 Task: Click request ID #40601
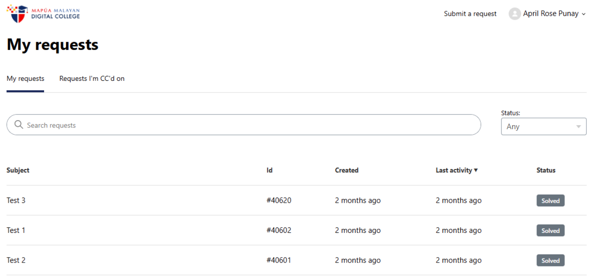(279, 260)
